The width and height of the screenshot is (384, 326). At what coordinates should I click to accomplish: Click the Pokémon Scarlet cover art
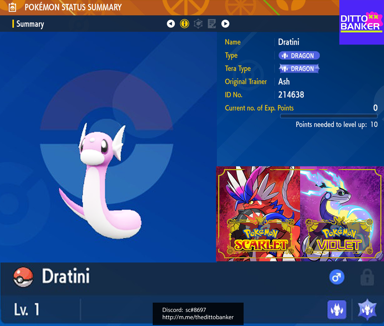click(259, 213)
